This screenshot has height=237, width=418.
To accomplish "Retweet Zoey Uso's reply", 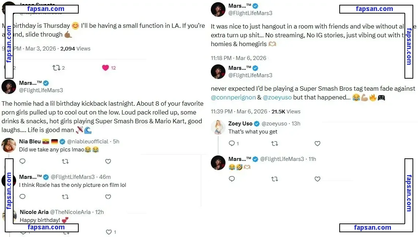I will [x=275, y=144].
